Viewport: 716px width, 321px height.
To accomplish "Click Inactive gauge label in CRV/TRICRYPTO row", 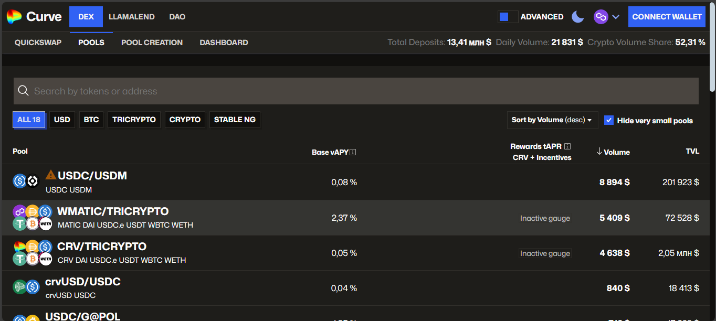I will pos(545,253).
